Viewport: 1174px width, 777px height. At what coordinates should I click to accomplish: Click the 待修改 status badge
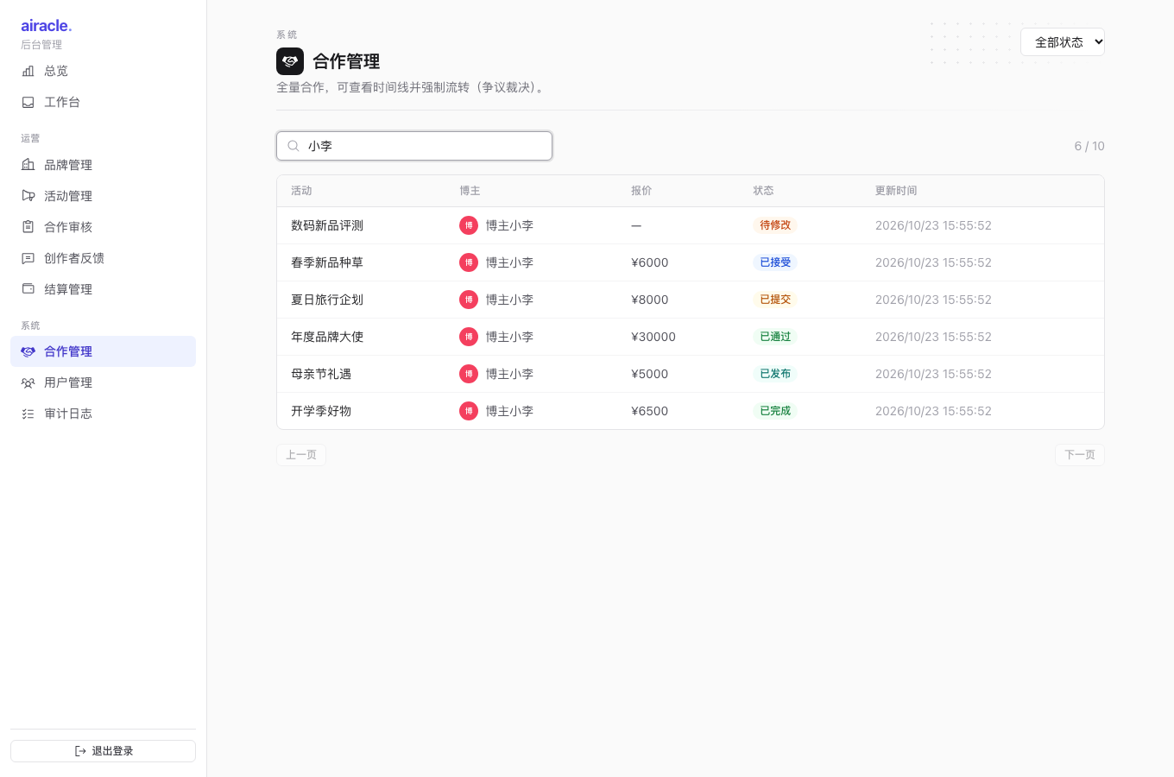775,225
